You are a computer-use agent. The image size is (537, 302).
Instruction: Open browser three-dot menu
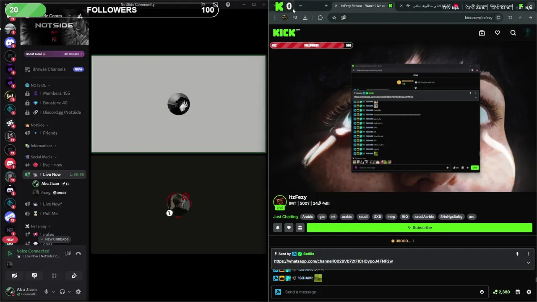click(275, 18)
